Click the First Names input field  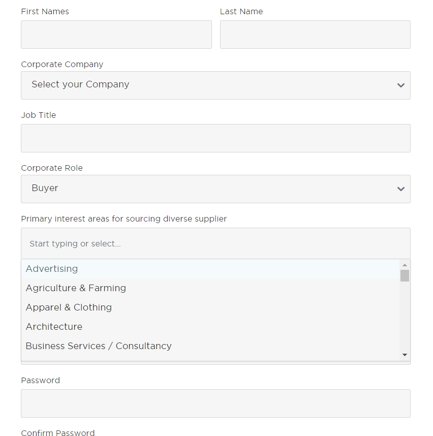[116, 35]
